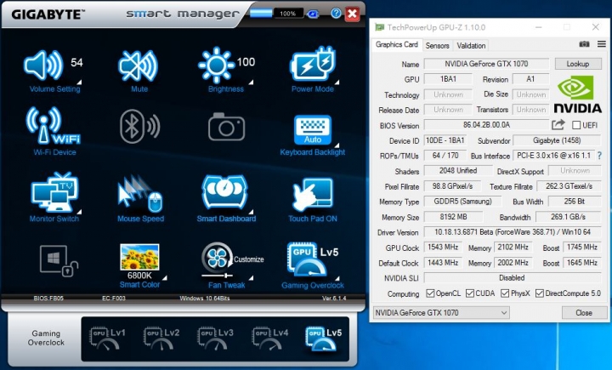Toggle the Wi-Fi Device icon
This screenshot has width=612, height=370.
(53, 125)
